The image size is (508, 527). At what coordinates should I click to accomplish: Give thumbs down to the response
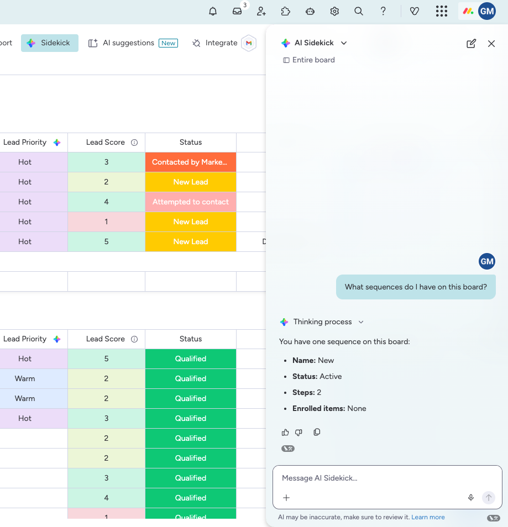pyautogui.click(x=298, y=432)
